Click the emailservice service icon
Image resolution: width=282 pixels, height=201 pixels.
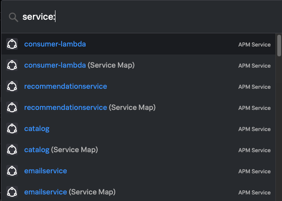coord(12,171)
